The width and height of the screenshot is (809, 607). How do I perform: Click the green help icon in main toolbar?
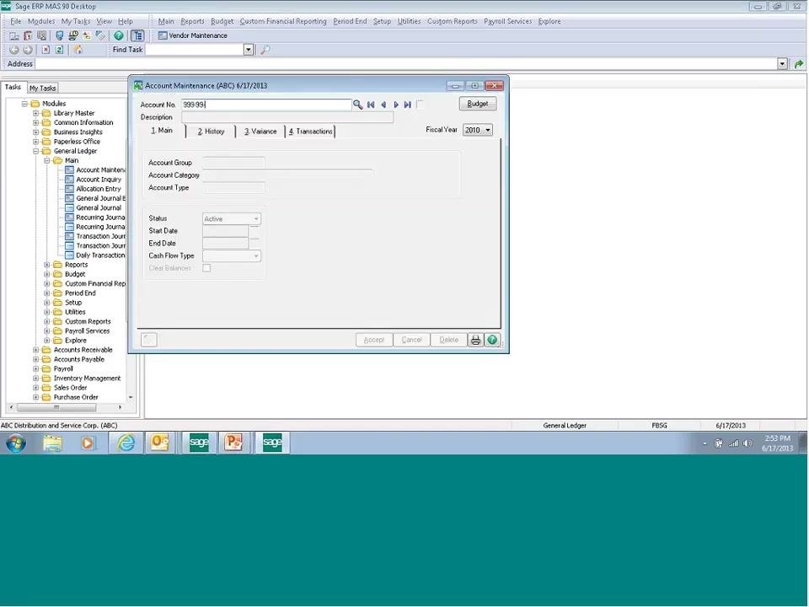[119, 35]
